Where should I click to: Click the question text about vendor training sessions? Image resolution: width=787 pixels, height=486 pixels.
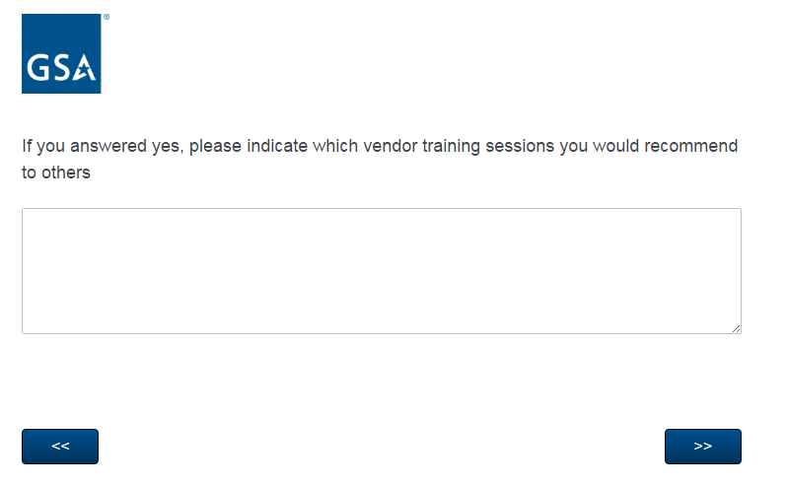pyautogui.click(x=381, y=147)
